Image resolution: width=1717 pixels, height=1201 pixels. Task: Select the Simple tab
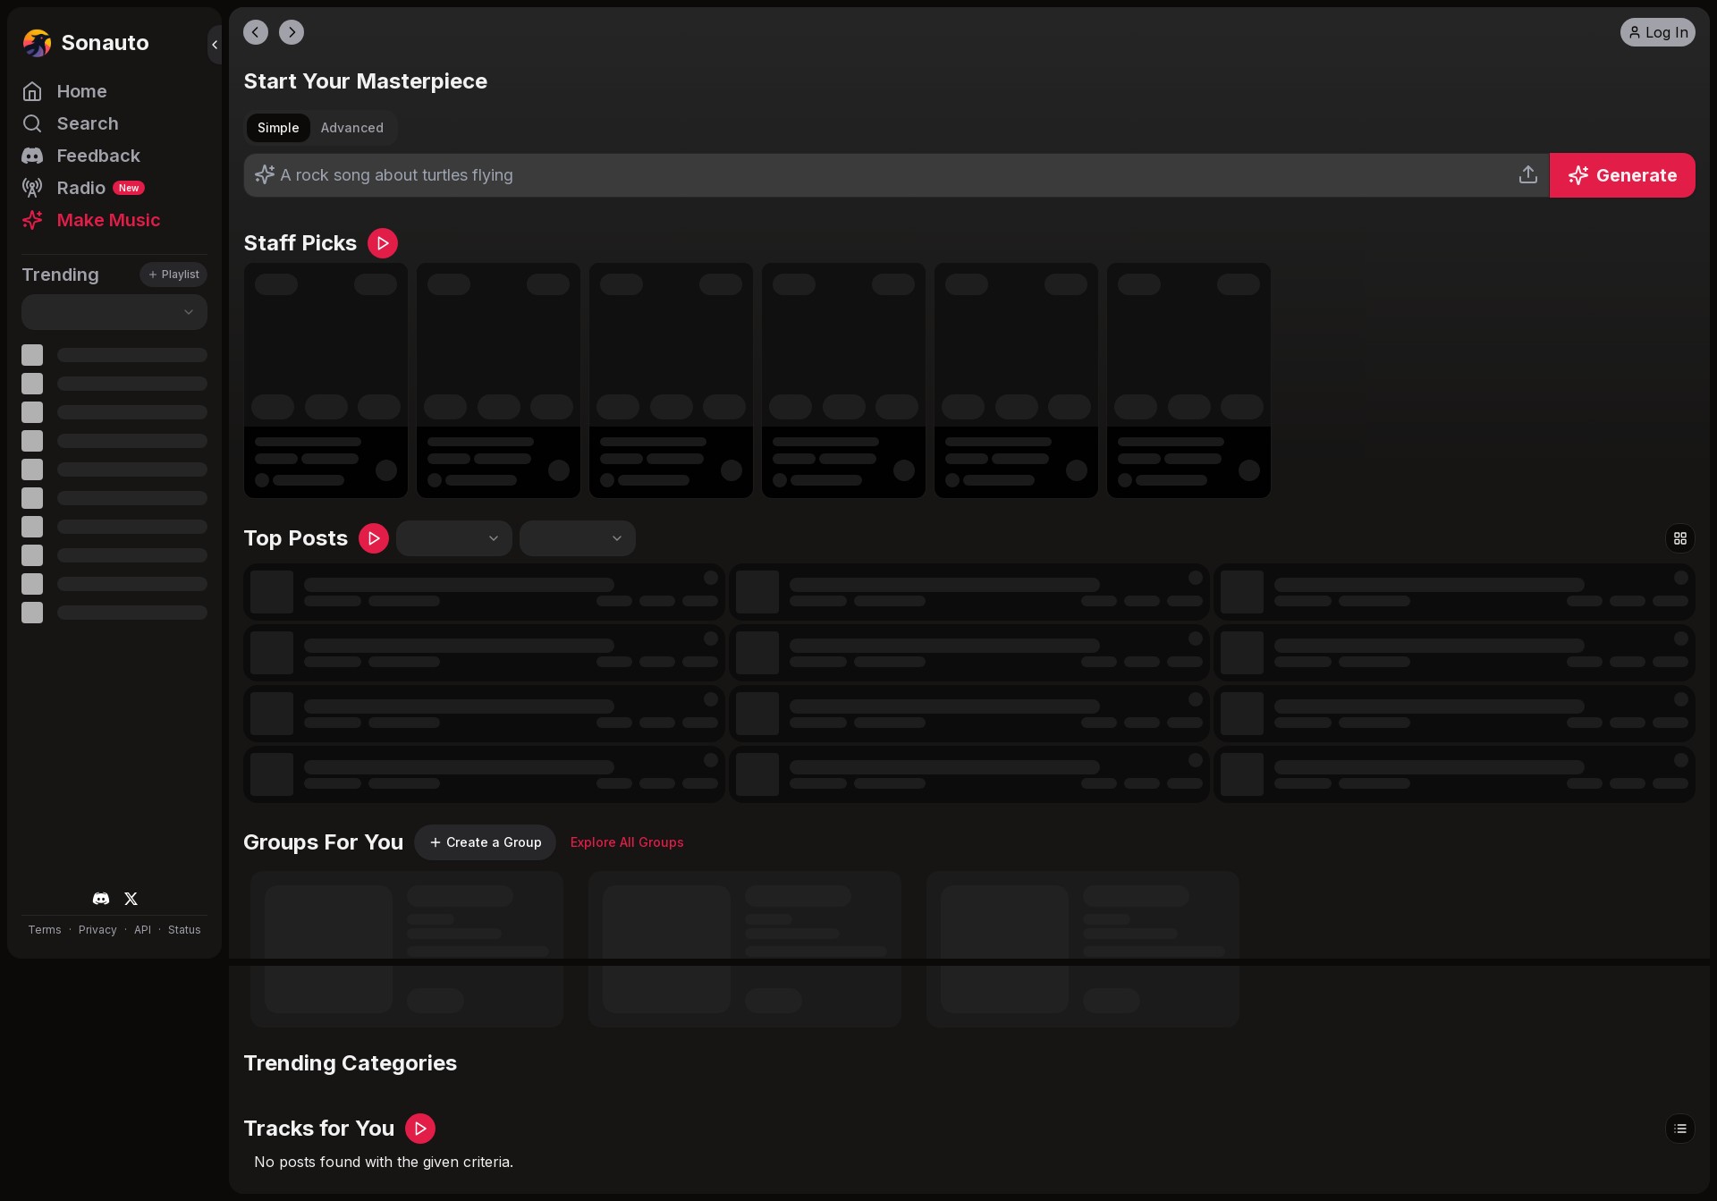point(278,128)
